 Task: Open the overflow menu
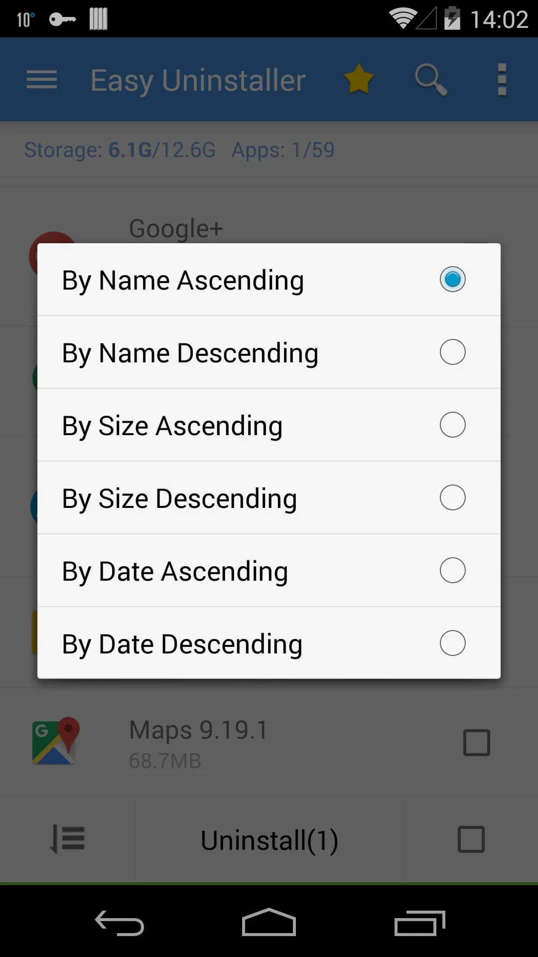(x=501, y=80)
